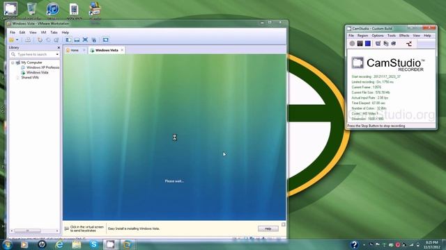Launch Internet Explorer from taskbar
The width and height of the screenshot is (446, 250).
point(59,244)
